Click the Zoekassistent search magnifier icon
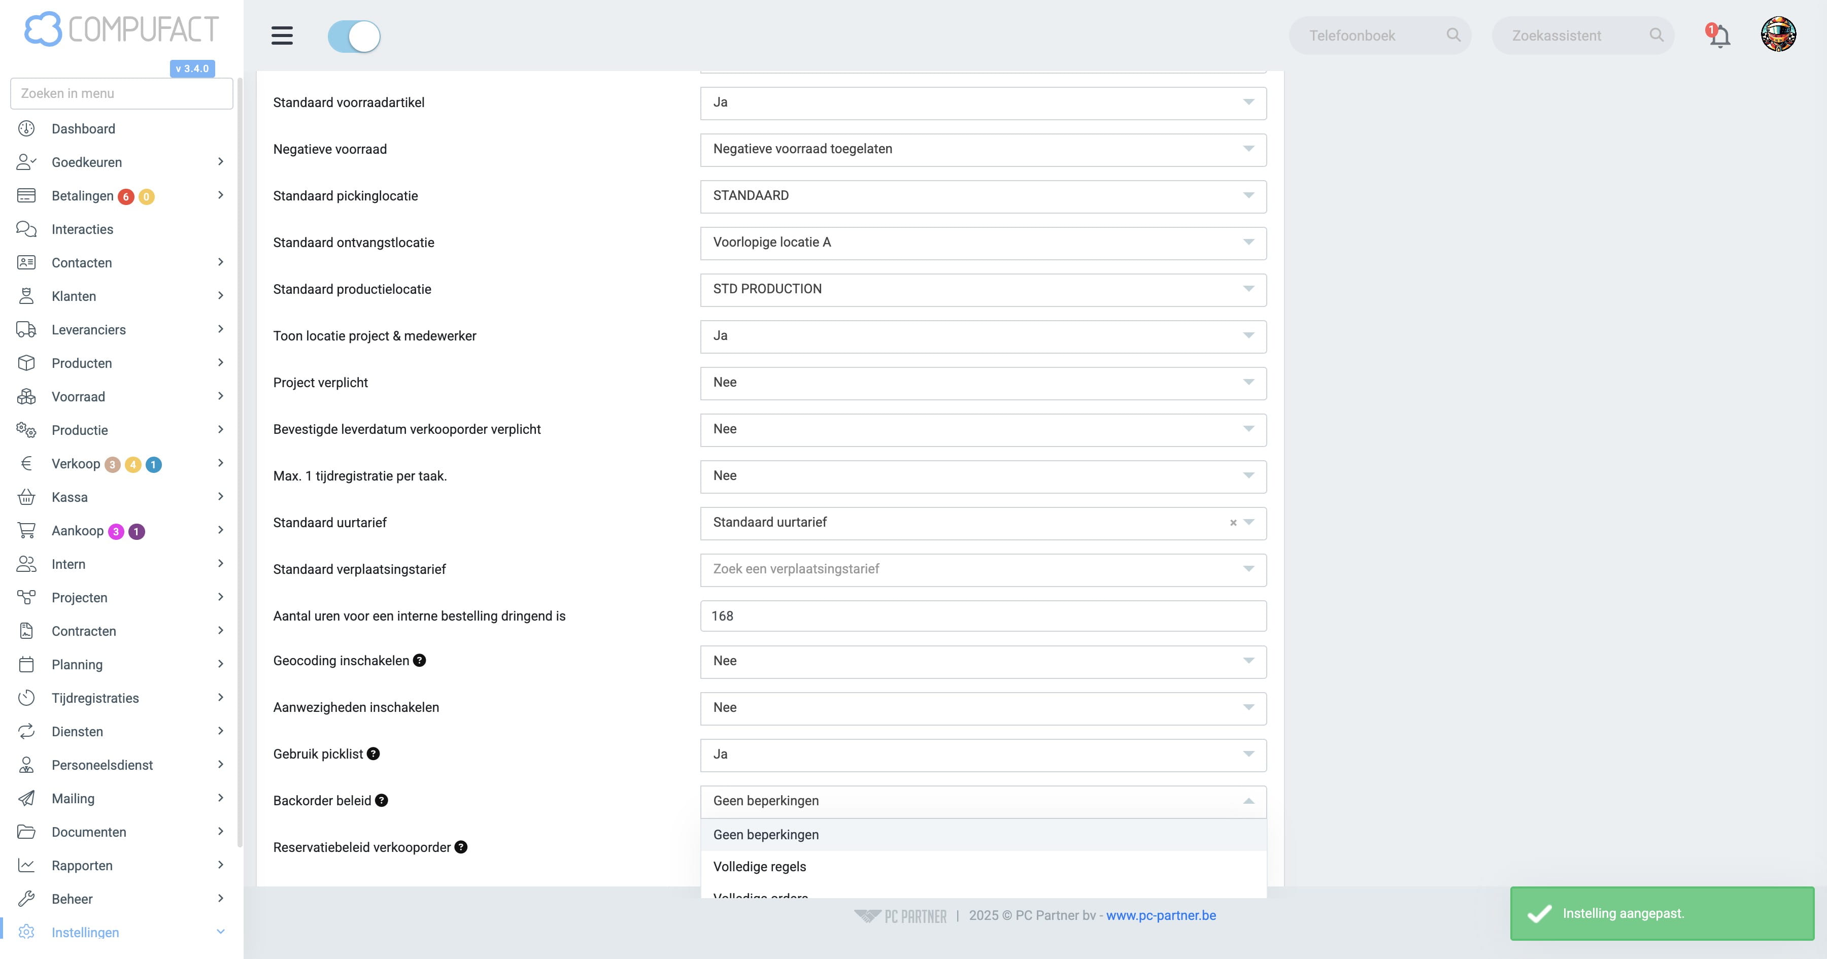 (1656, 35)
